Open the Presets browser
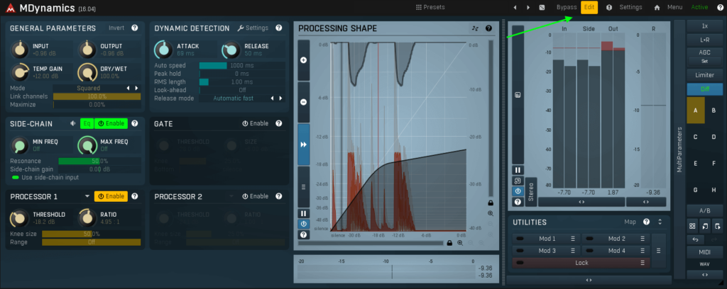727x289 pixels. (430, 7)
